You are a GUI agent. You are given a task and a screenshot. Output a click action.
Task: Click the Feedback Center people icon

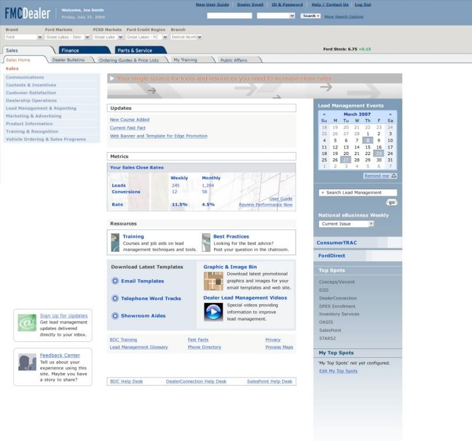(27, 362)
